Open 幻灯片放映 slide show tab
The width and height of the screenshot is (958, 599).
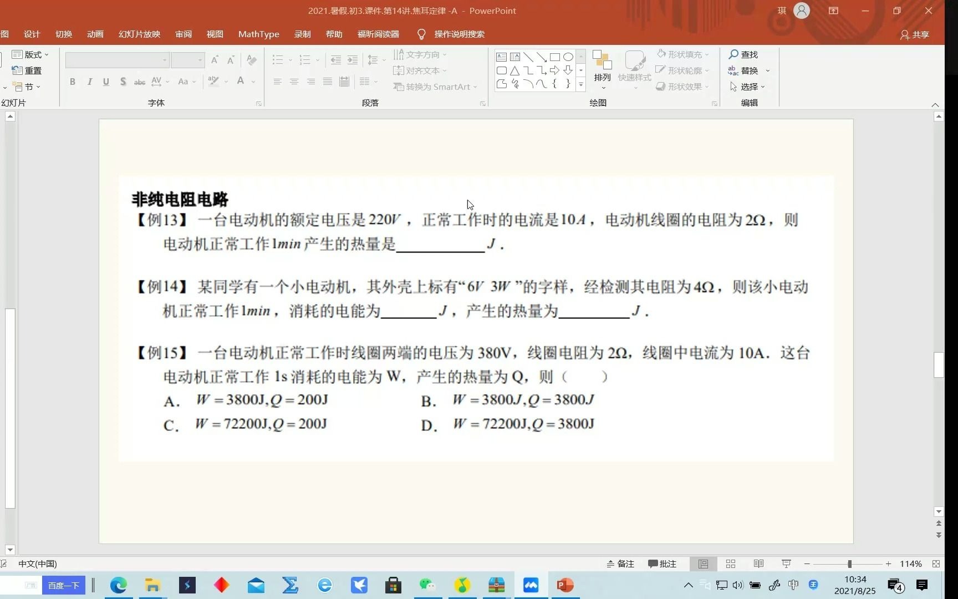pos(139,34)
